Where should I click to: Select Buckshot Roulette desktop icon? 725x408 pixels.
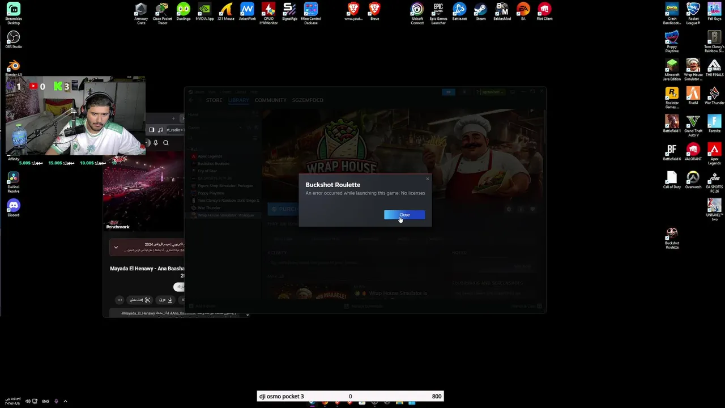[672, 239]
